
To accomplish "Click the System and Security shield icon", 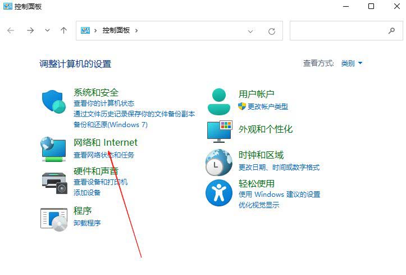I will (54, 102).
